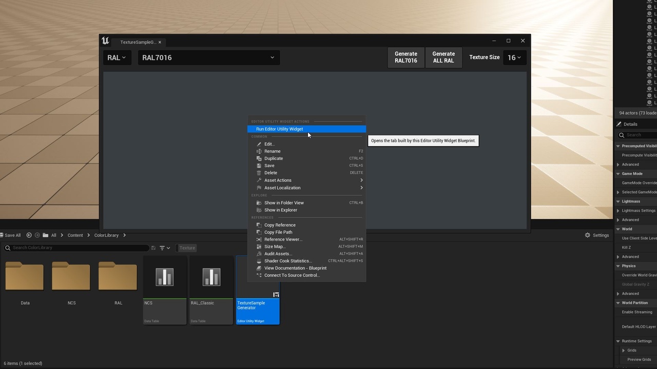Choose Show in Explorer from context menu

tap(306, 210)
